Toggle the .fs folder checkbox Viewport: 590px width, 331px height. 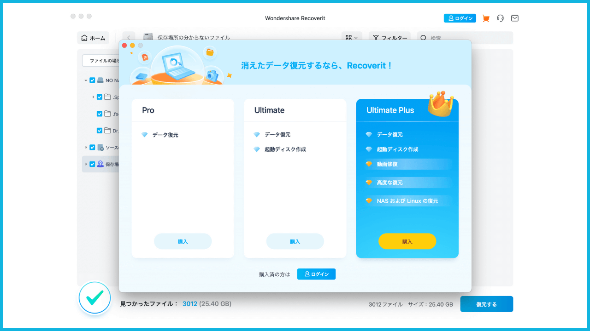(100, 114)
